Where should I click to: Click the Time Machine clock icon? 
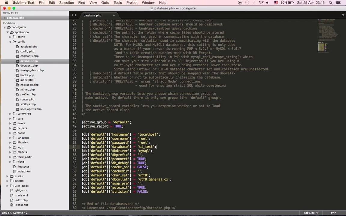247,3
